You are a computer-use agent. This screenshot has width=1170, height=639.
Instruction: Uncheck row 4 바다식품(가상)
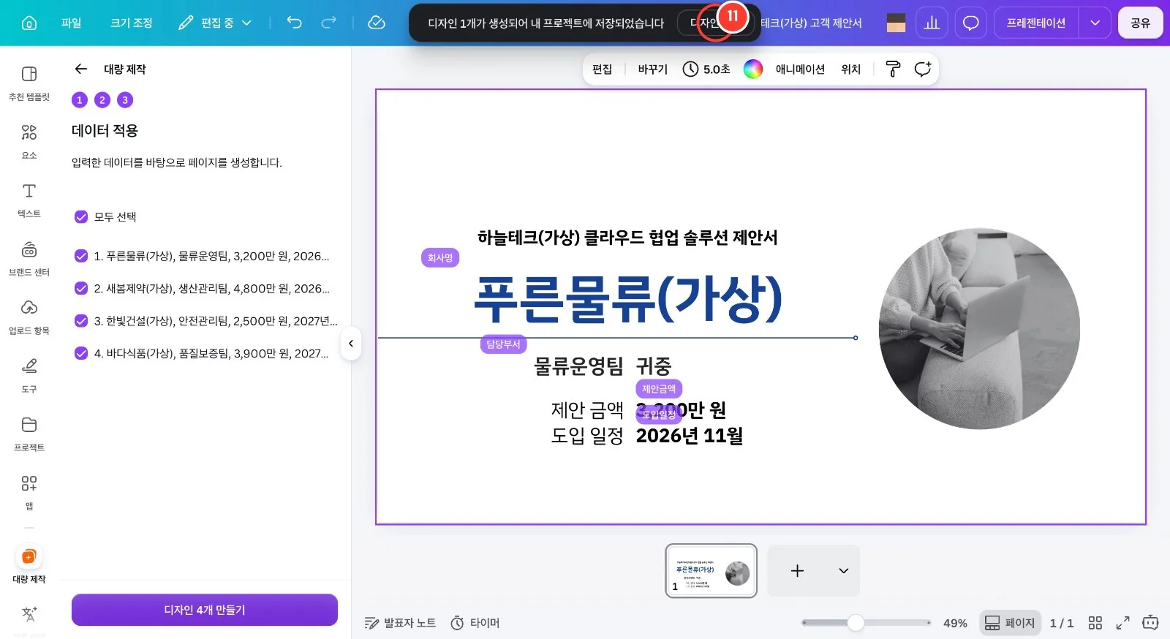(x=81, y=353)
